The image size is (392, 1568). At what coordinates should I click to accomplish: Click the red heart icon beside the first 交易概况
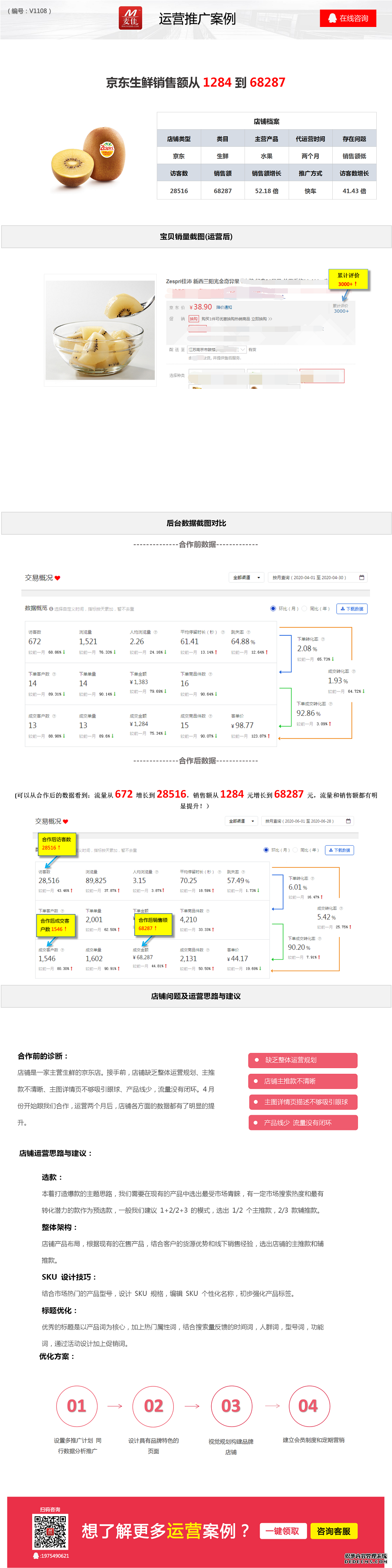[58, 578]
